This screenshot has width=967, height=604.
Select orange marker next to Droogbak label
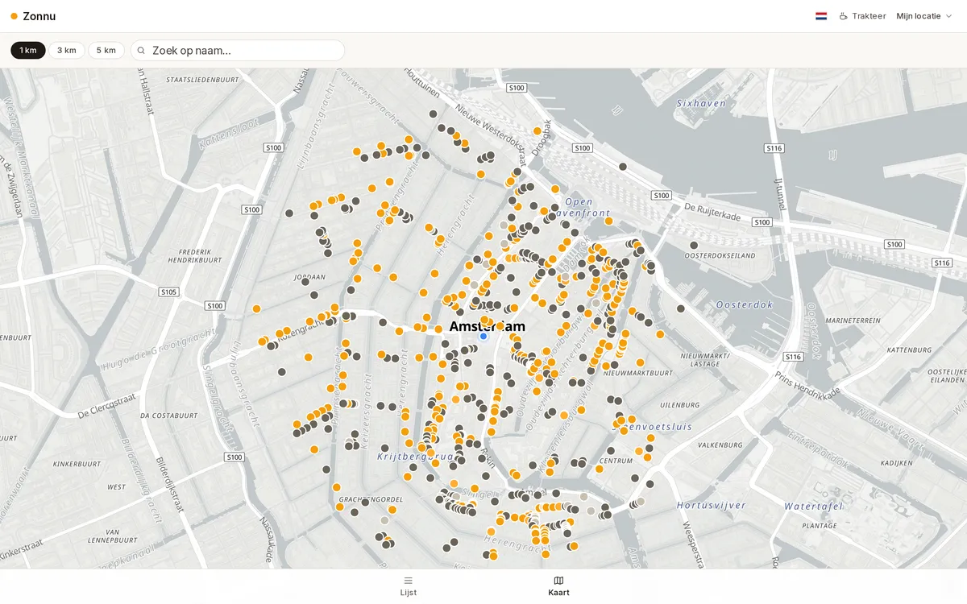coord(537,130)
